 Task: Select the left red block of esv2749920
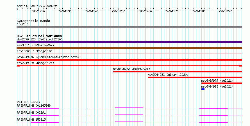coord(18,66)
